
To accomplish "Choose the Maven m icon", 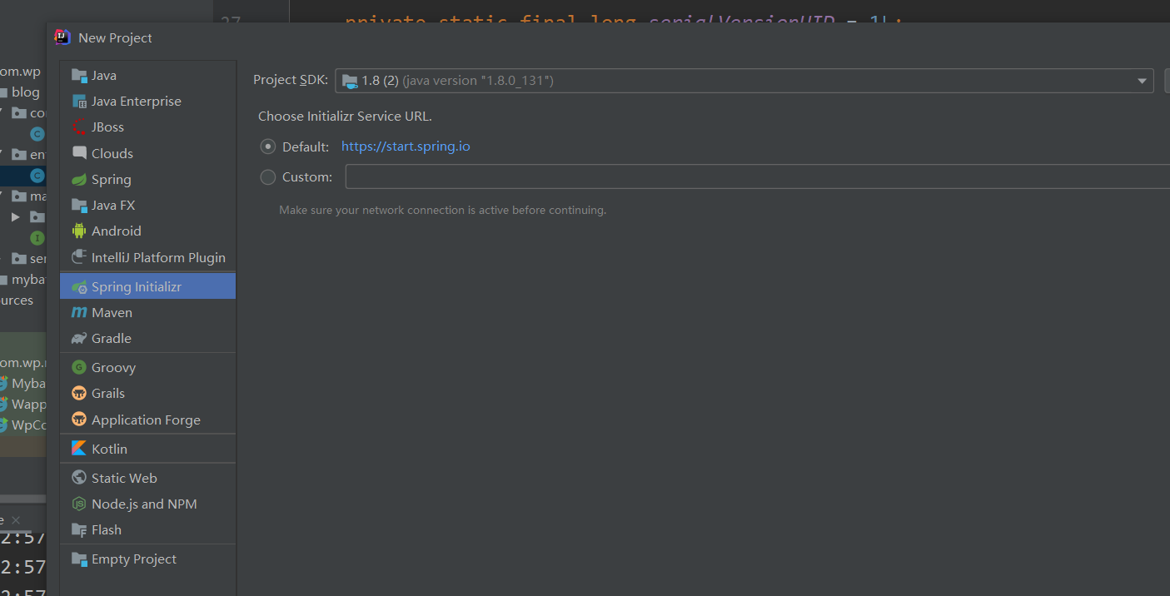I will 79,312.
